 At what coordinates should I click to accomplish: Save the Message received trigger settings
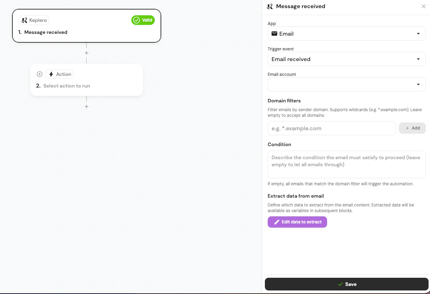(347, 284)
